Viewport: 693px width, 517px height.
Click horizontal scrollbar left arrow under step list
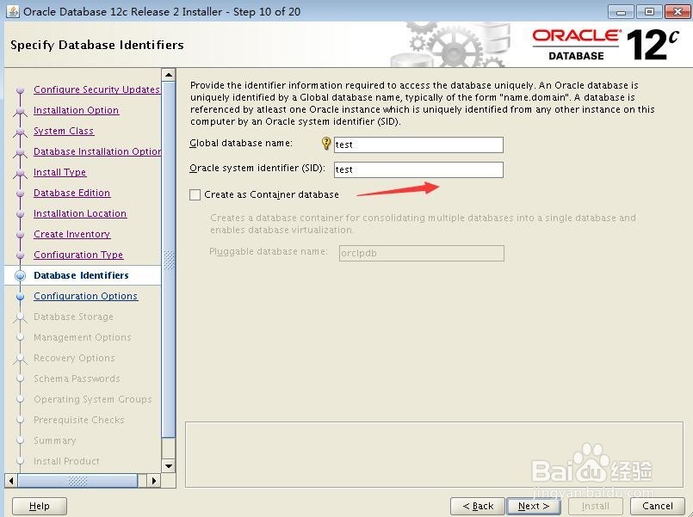point(11,480)
